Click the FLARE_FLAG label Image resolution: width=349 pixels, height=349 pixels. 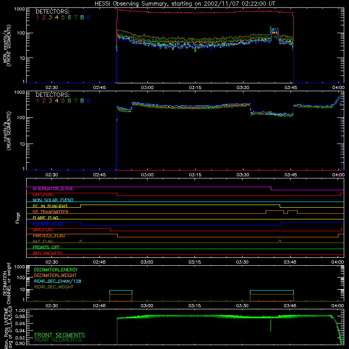tap(45, 218)
